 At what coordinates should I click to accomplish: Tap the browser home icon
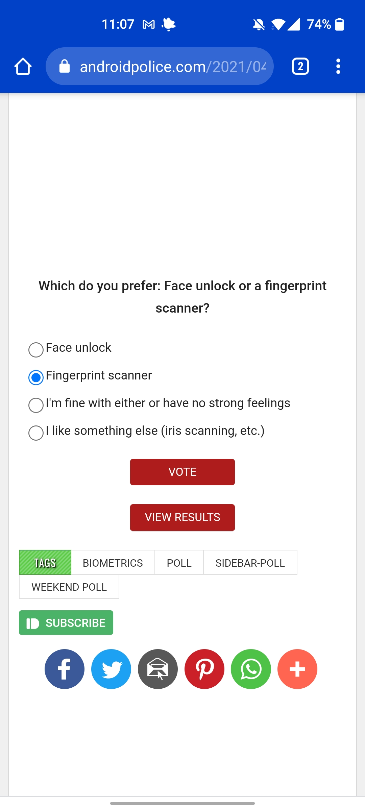pos(23,66)
